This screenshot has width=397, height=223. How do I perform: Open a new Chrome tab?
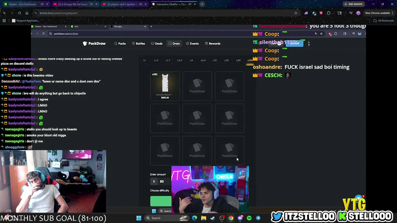pos(202,4)
